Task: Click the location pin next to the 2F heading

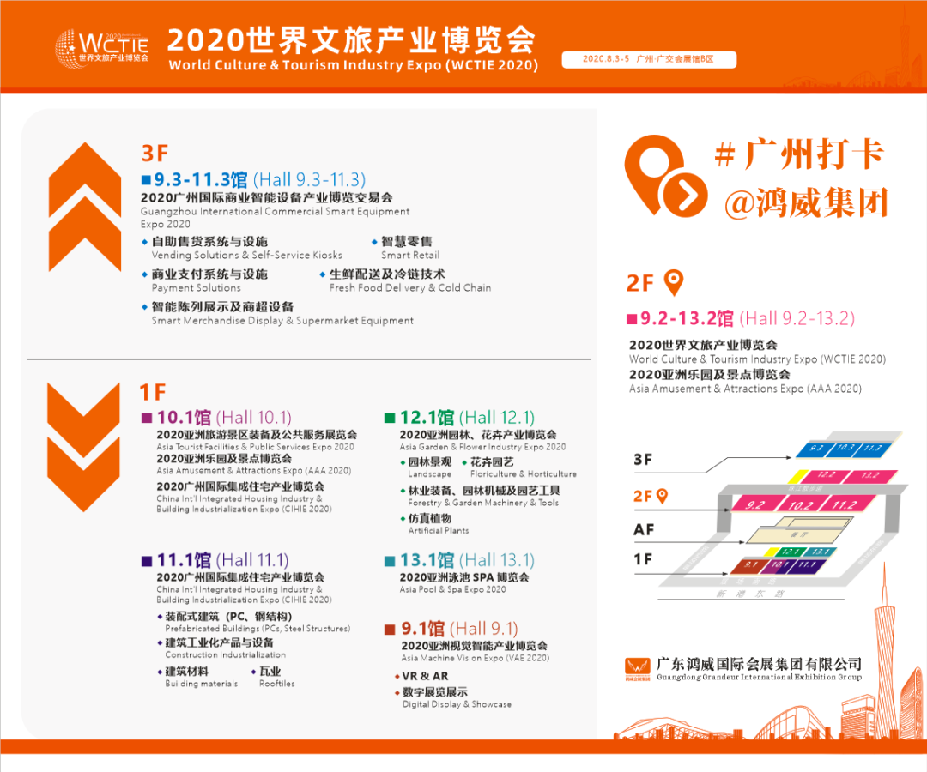Action: click(674, 283)
